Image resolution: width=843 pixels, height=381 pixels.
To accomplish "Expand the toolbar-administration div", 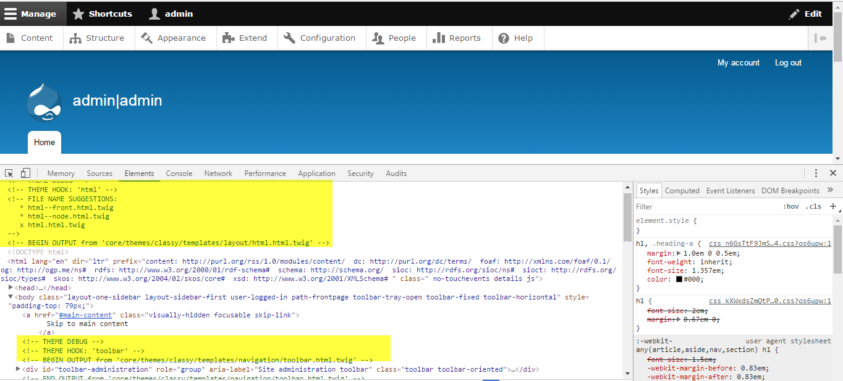I will [17, 369].
